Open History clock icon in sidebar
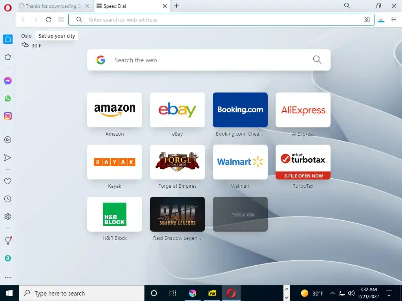The image size is (402, 301). pos(8,199)
